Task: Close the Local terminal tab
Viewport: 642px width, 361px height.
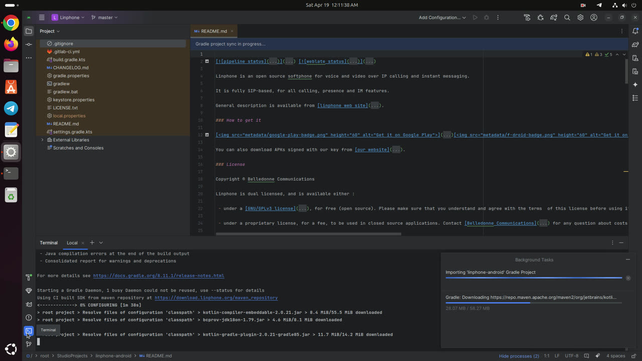Action: click(x=83, y=243)
